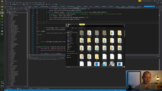Select External Dependencies in Solution Explorer
This screenshot has width=162, height=91.
tap(14, 15)
